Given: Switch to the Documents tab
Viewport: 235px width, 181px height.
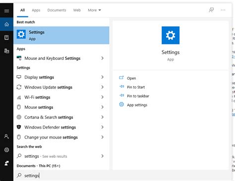Looking at the screenshot, I should click(x=57, y=10).
